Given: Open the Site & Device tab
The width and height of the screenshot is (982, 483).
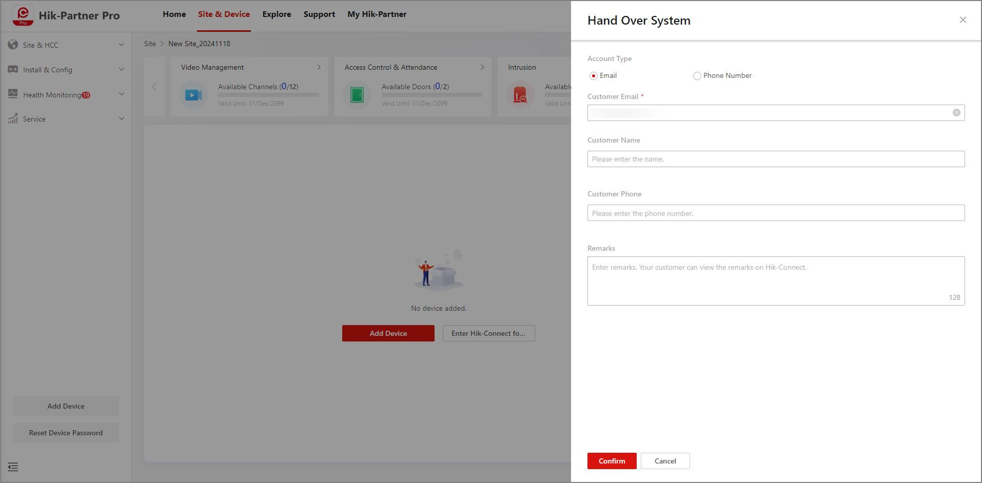Looking at the screenshot, I should [x=224, y=14].
